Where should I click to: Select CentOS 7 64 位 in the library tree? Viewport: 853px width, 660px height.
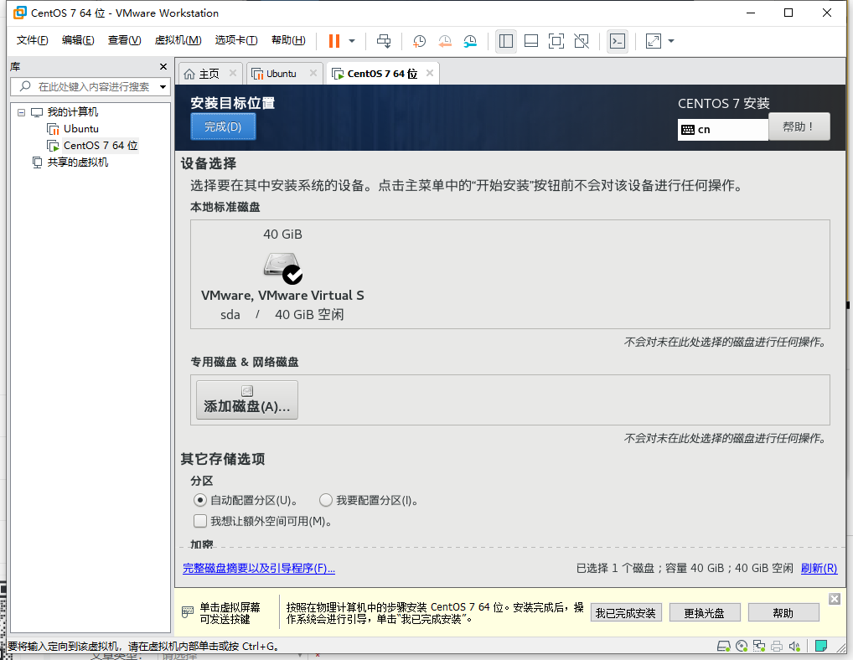(x=100, y=146)
